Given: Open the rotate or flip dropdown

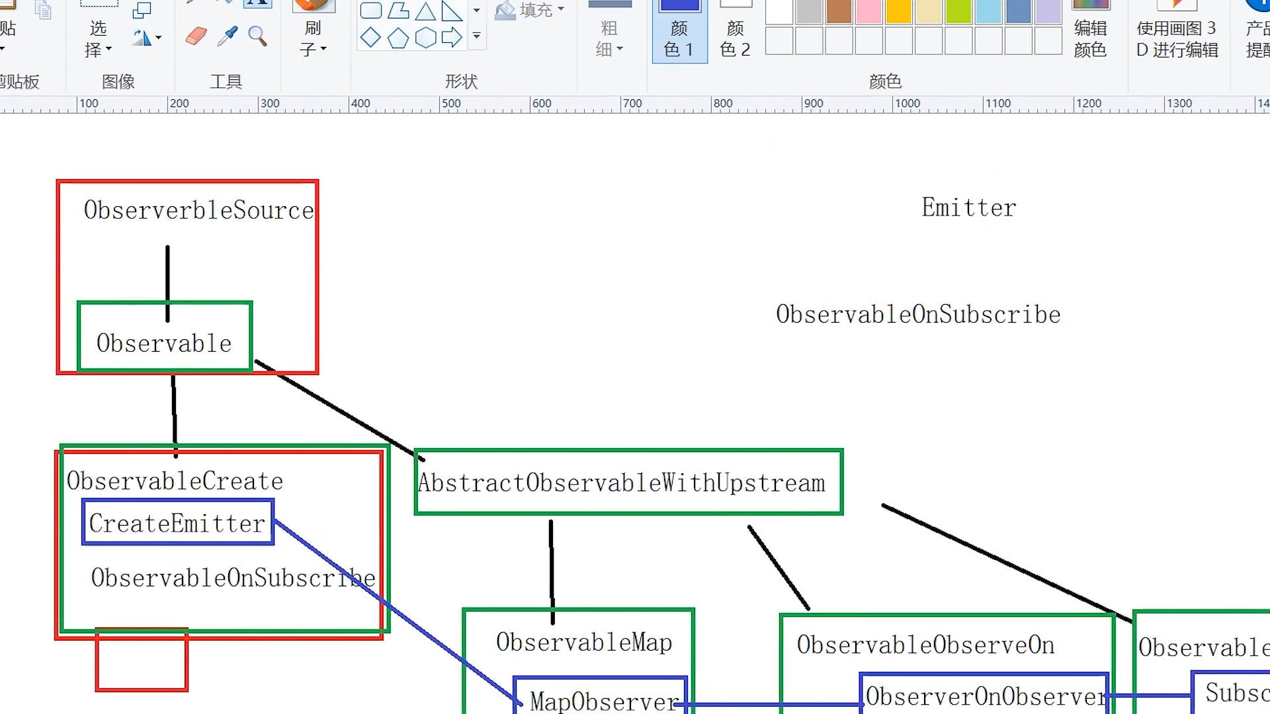Looking at the screenshot, I should coord(147,38).
